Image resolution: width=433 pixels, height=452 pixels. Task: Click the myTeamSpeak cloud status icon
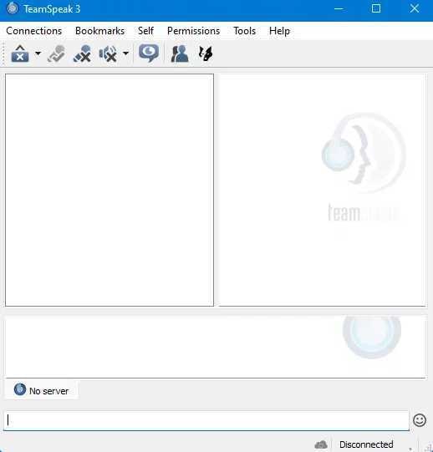(x=321, y=444)
